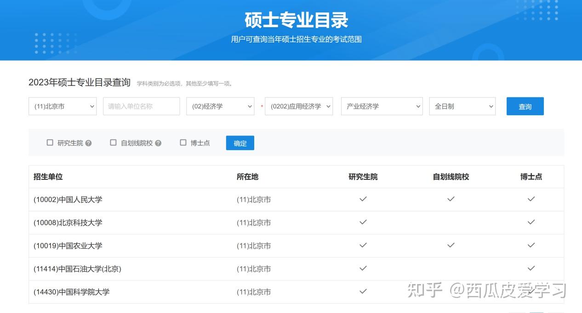Click 研究生院 checkmark in 中国科学院大学 row
The image size is (582, 313).
(x=363, y=291)
